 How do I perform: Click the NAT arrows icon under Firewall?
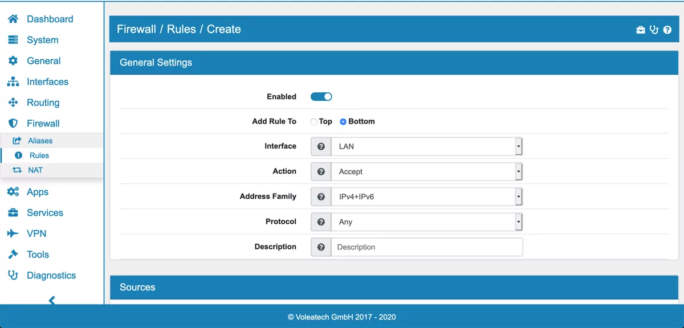[19, 170]
